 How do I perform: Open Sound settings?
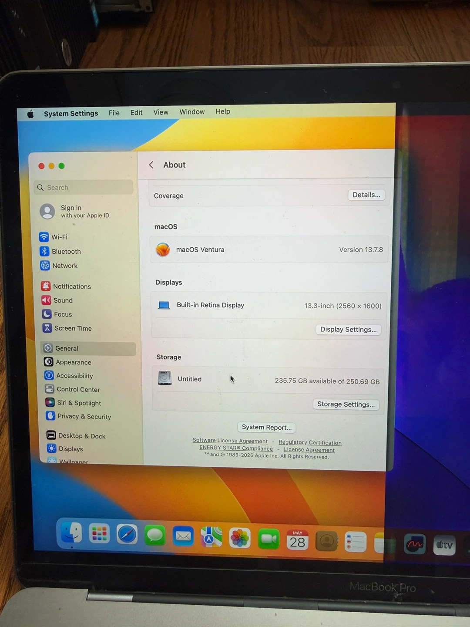point(57,300)
